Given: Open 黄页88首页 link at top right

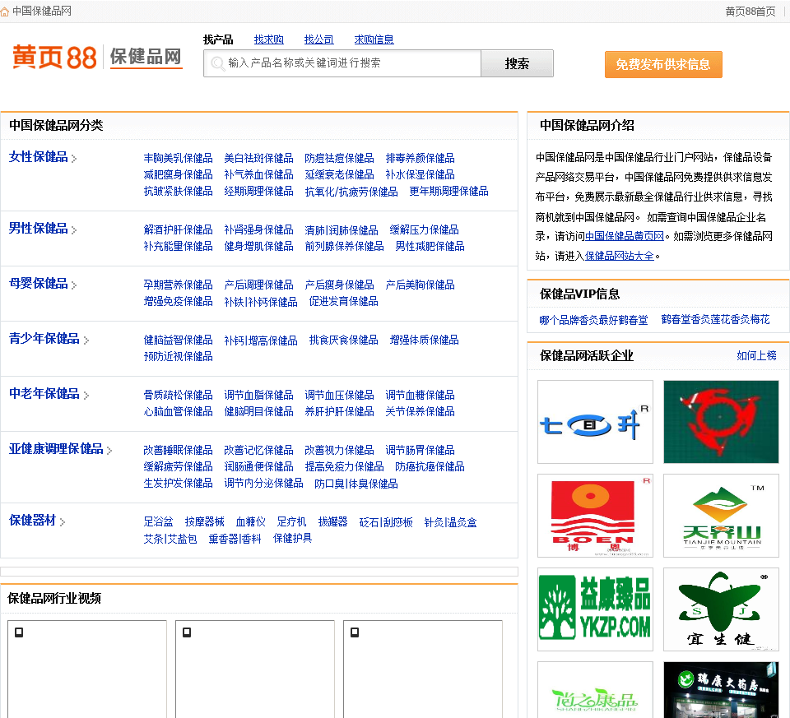Looking at the screenshot, I should 750,11.
